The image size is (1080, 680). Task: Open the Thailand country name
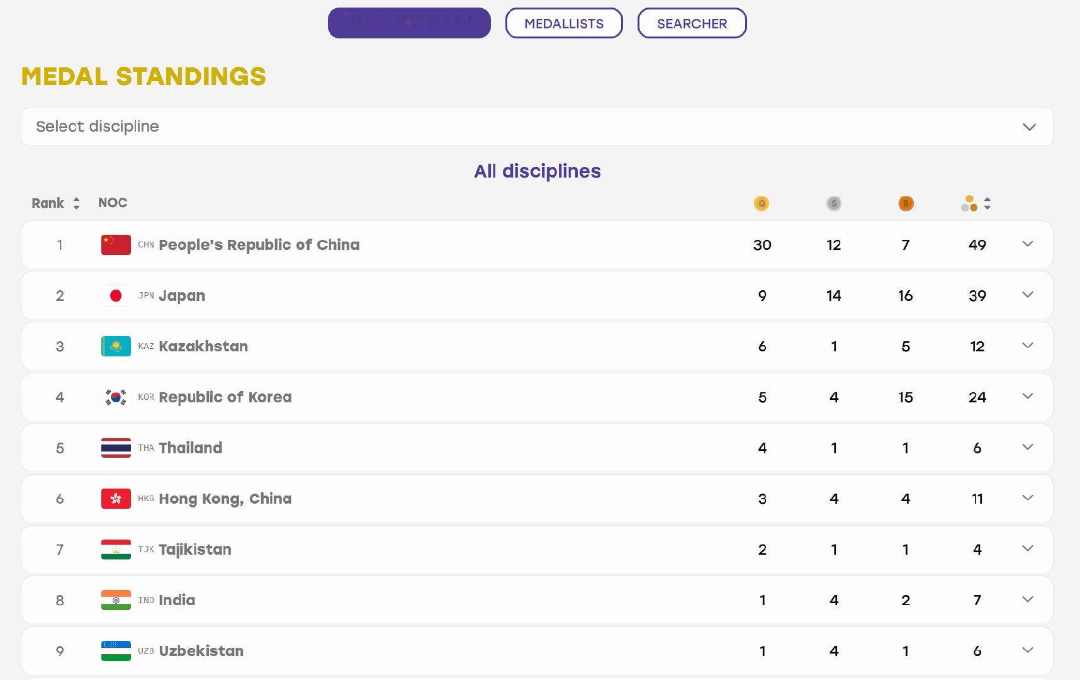(x=191, y=448)
